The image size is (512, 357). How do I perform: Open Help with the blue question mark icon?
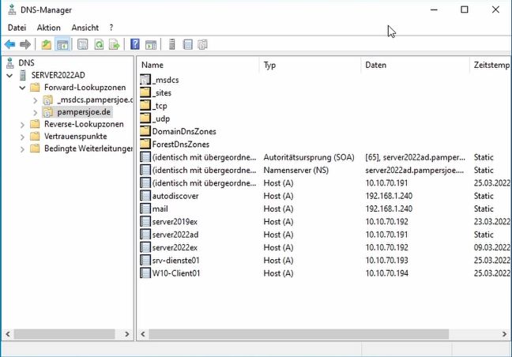tap(135, 44)
